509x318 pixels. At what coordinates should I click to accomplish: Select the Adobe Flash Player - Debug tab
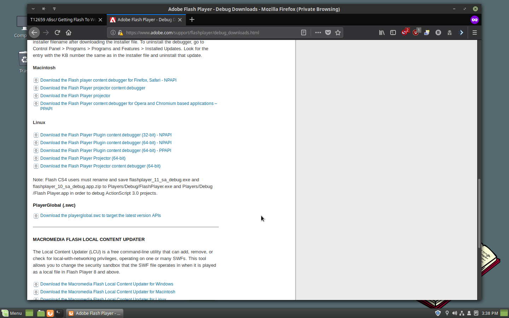click(x=146, y=20)
